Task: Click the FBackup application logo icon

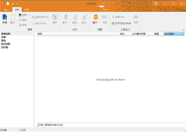Action: coord(2,4)
